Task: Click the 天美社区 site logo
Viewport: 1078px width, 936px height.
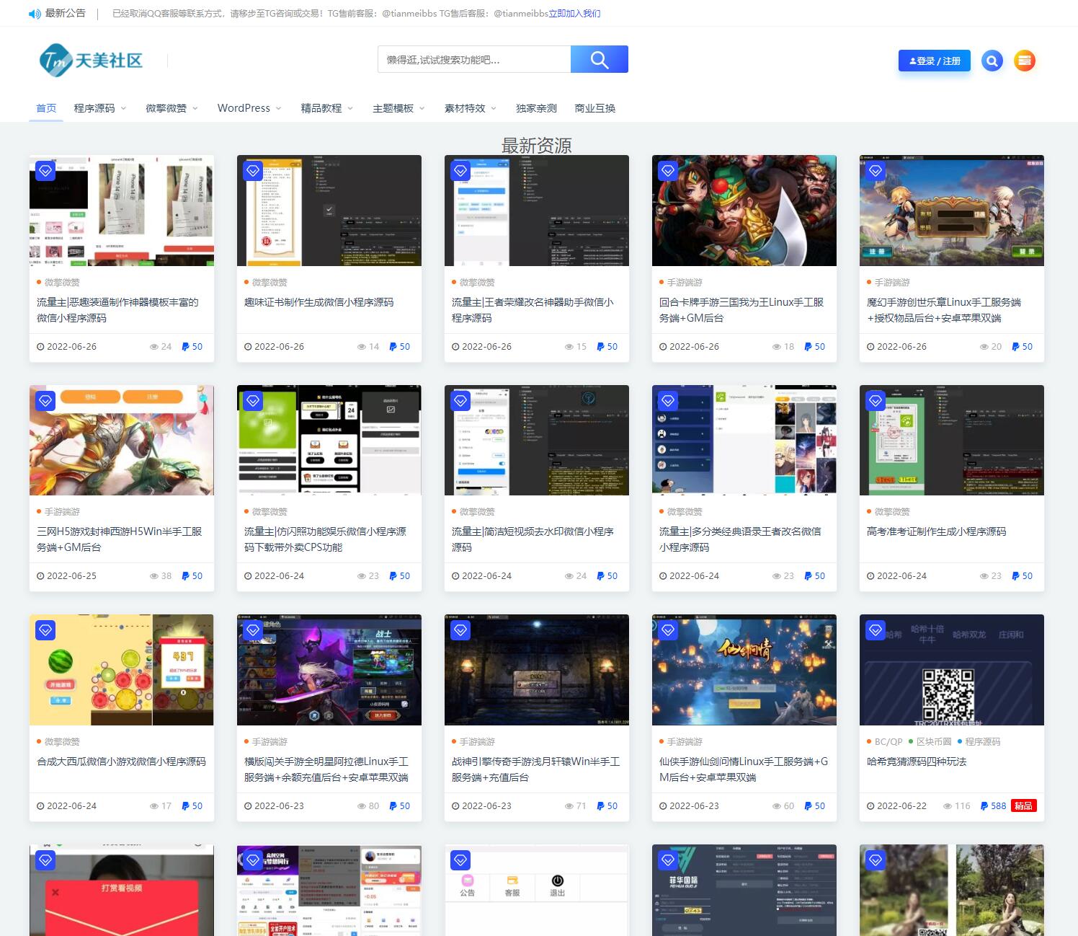Action: (x=92, y=60)
